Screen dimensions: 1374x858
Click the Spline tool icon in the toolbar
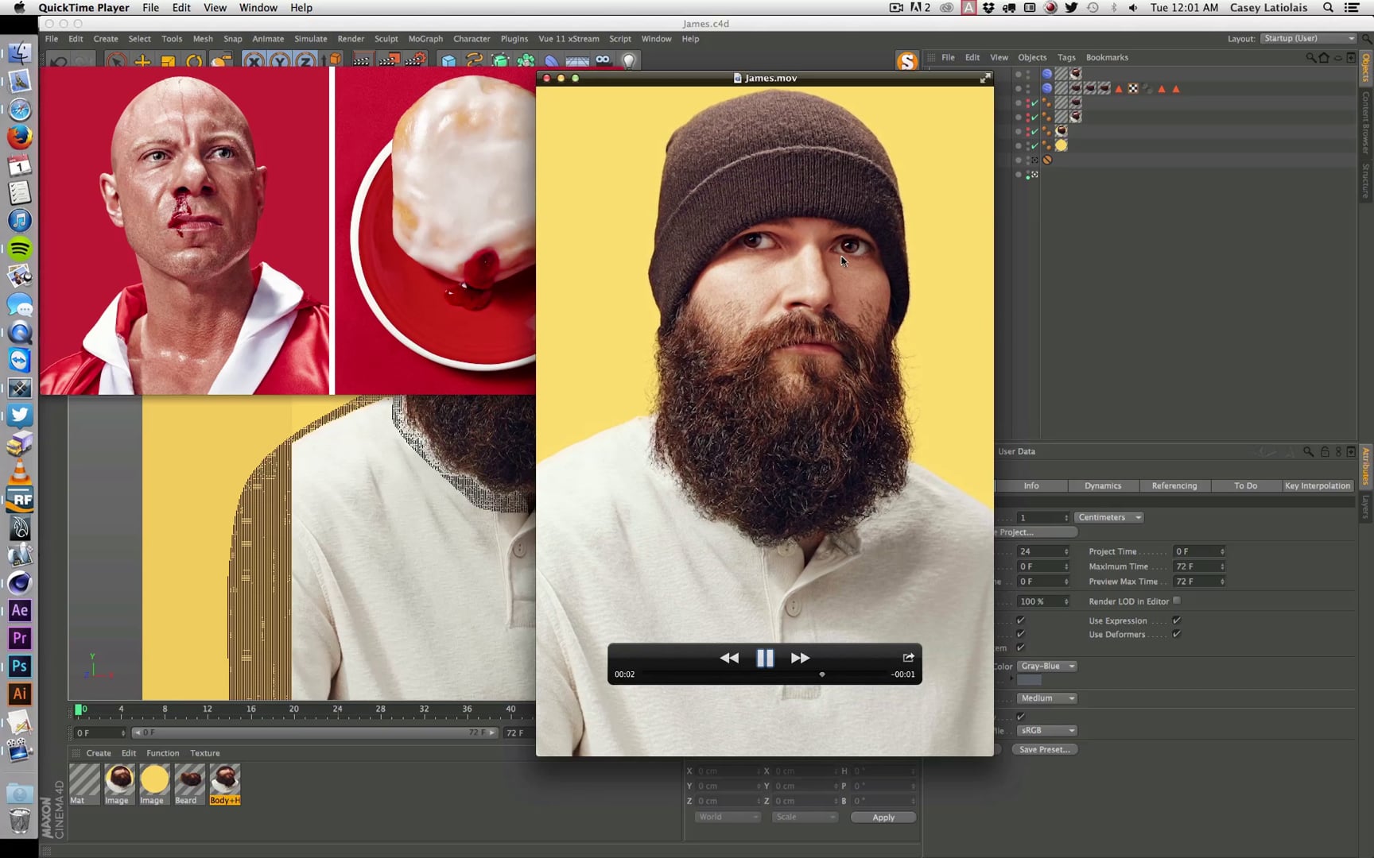[x=475, y=60]
